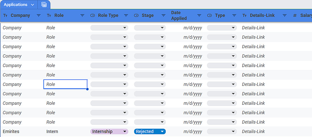
Task: Open the filter menu for Type column
Action: [x=234, y=15]
